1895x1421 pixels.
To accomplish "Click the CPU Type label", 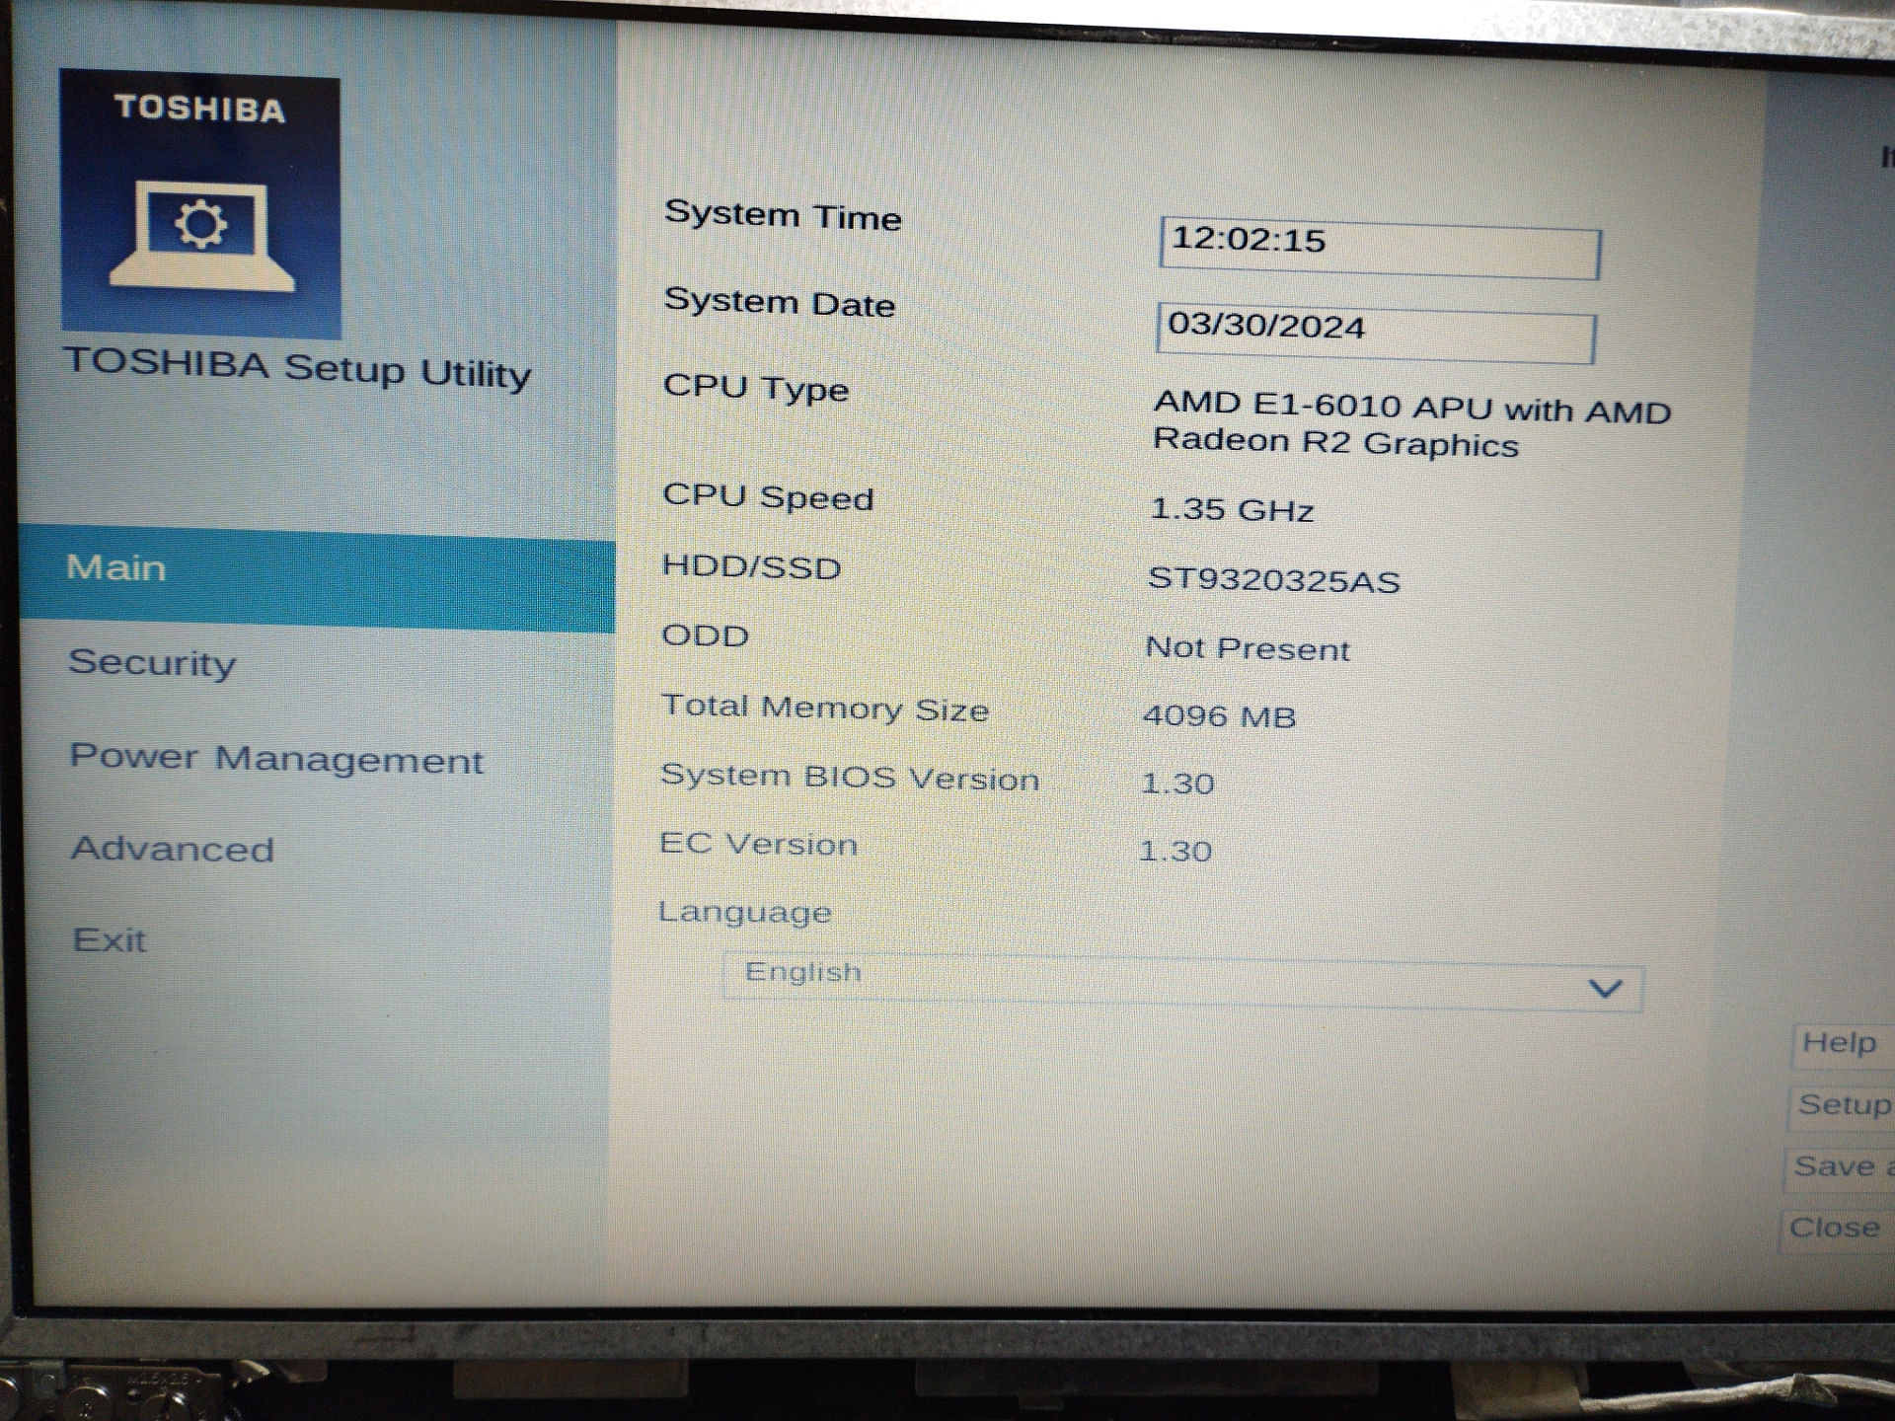I will coord(756,388).
